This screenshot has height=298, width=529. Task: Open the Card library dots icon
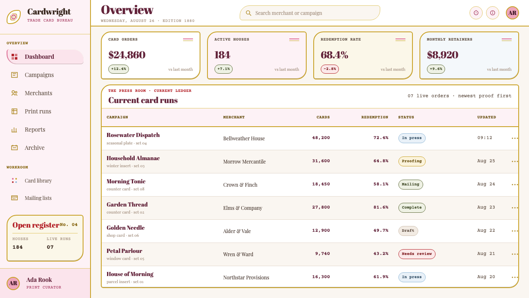(x=14, y=180)
